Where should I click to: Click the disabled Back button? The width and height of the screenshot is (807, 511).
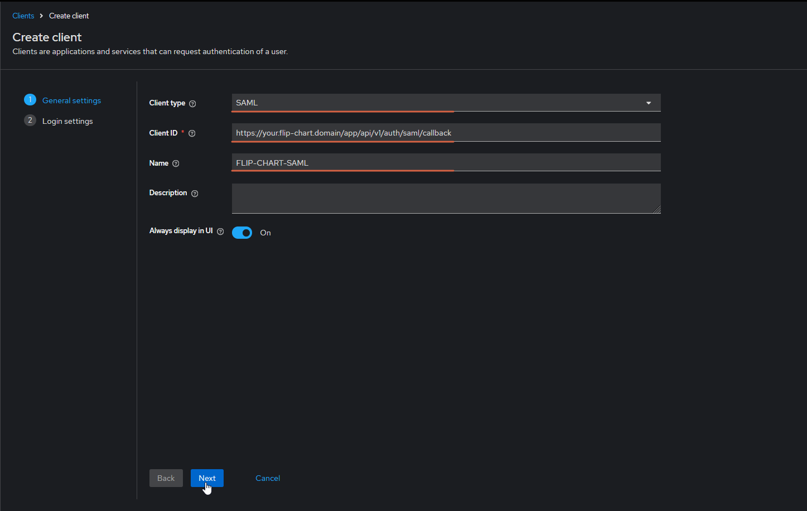(166, 478)
